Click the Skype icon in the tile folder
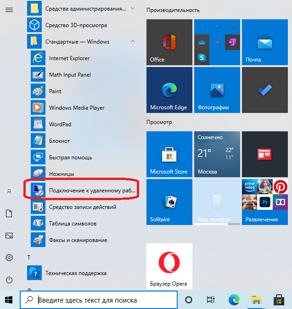Viewport: 292px width, 309px height. click(202, 57)
